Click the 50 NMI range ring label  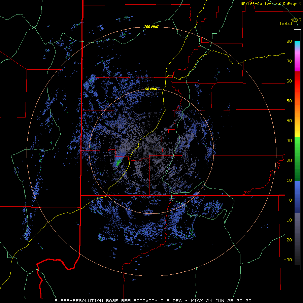click(151, 89)
